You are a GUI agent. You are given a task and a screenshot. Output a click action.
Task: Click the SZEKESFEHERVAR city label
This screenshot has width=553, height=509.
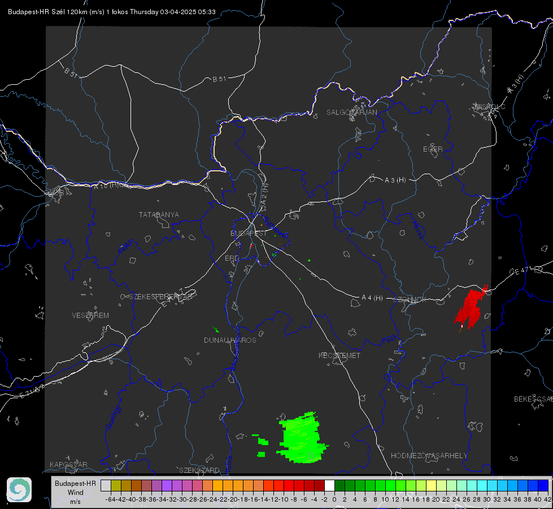(x=160, y=297)
